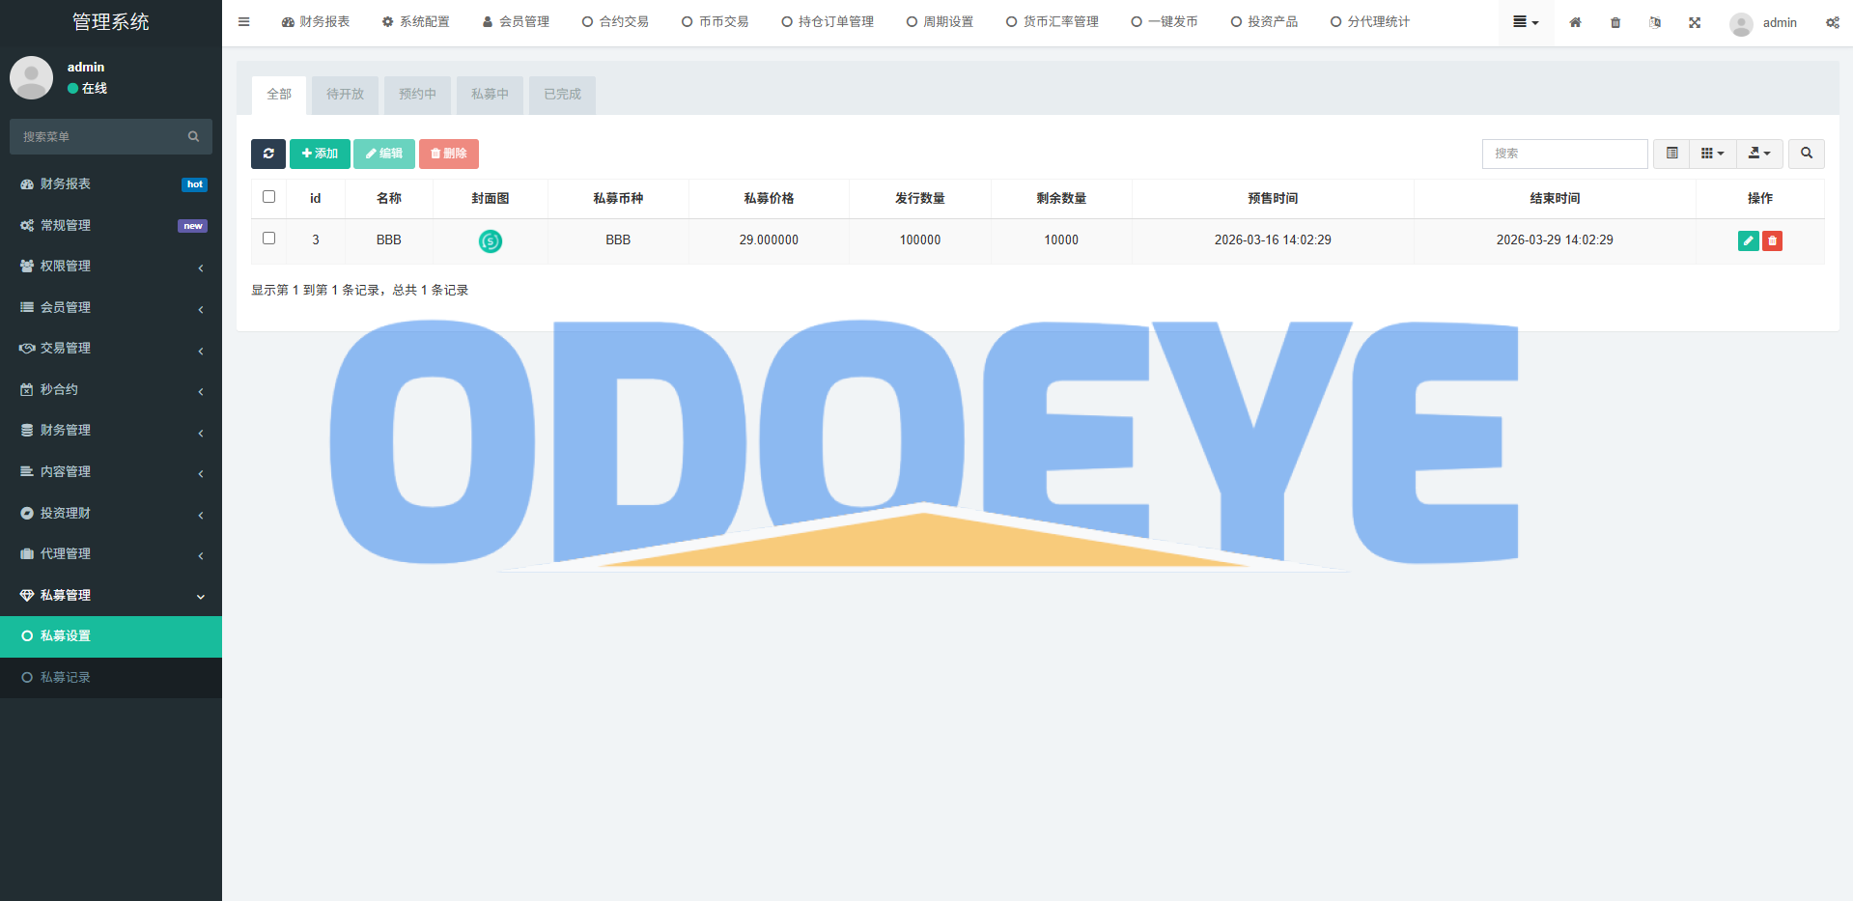Open 私募记录 in the sidebar
1853x901 pixels.
(x=66, y=678)
